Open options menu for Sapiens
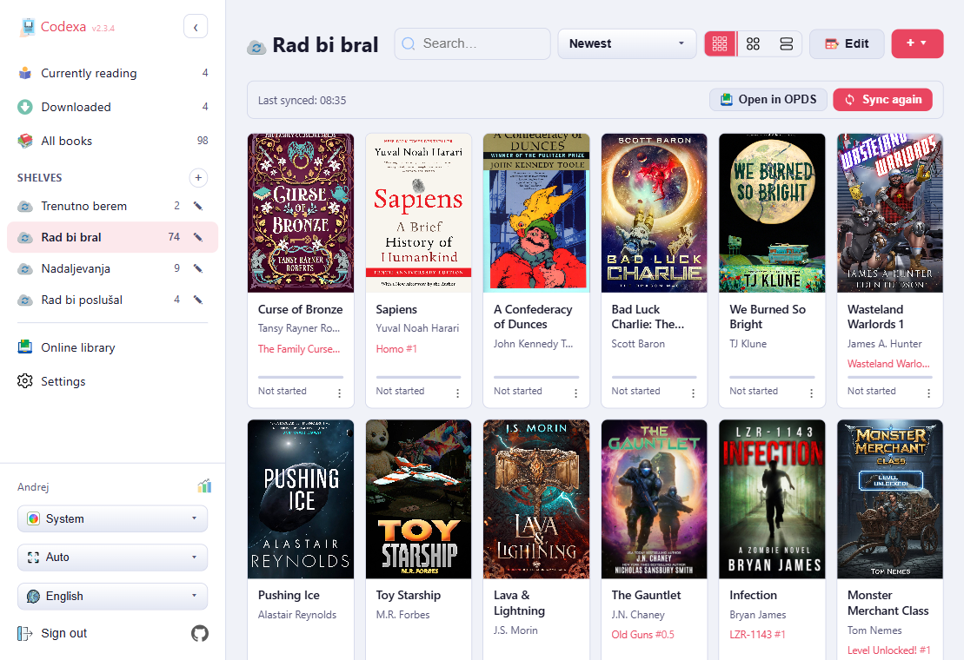This screenshot has height=660, width=964. coord(457,393)
